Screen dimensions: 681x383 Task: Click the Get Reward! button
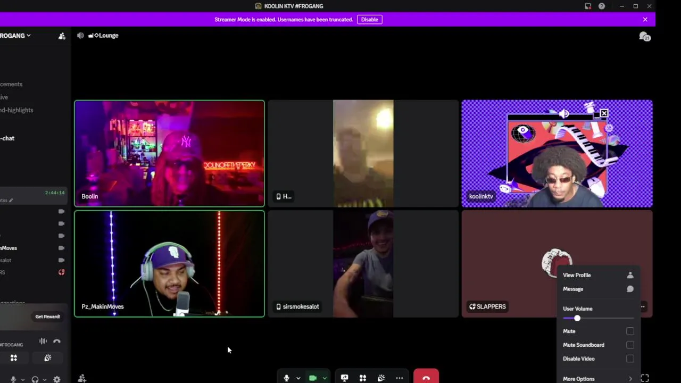pos(47,317)
